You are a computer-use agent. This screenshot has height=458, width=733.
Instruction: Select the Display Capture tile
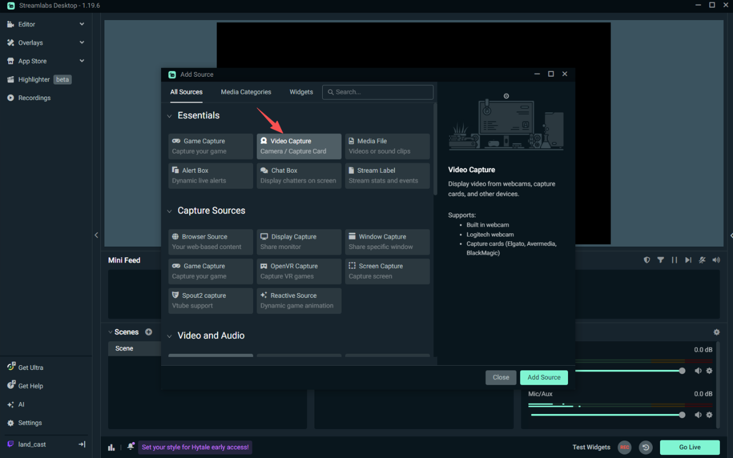299,242
